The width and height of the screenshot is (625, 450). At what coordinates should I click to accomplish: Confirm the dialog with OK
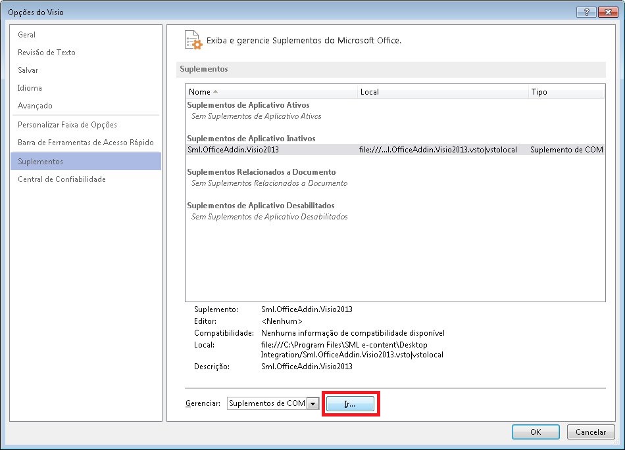tap(536, 432)
